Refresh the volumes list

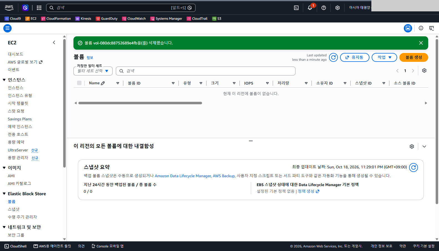point(333,57)
